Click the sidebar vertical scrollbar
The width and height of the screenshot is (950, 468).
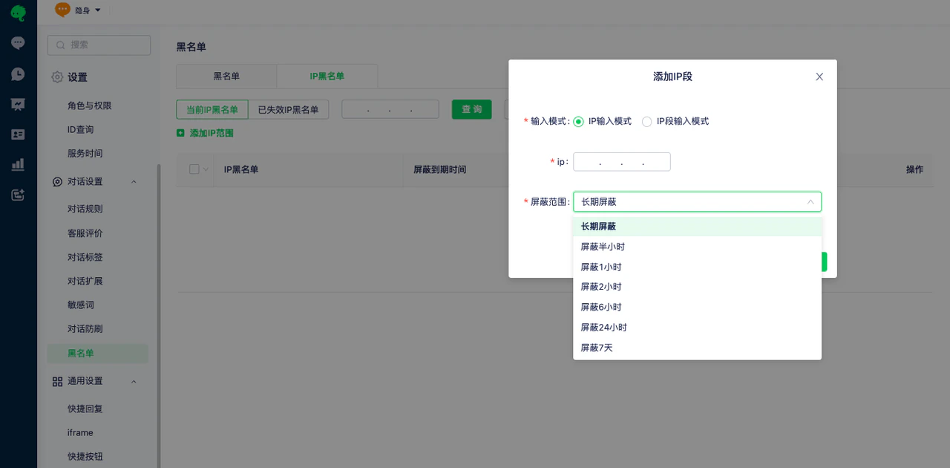158,316
